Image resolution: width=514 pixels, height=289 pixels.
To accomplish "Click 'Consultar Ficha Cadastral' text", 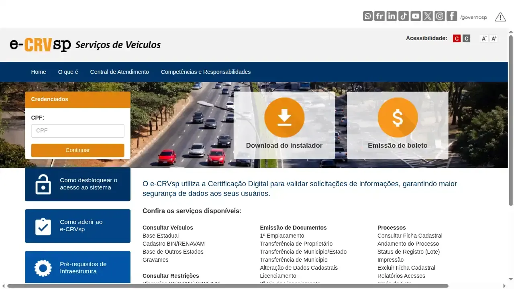I will pyautogui.click(x=410, y=236).
